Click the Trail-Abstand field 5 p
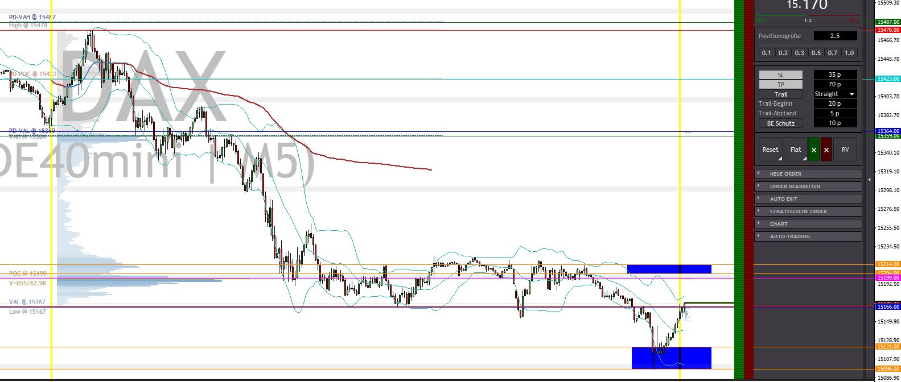901x382 pixels. [835, 114]
